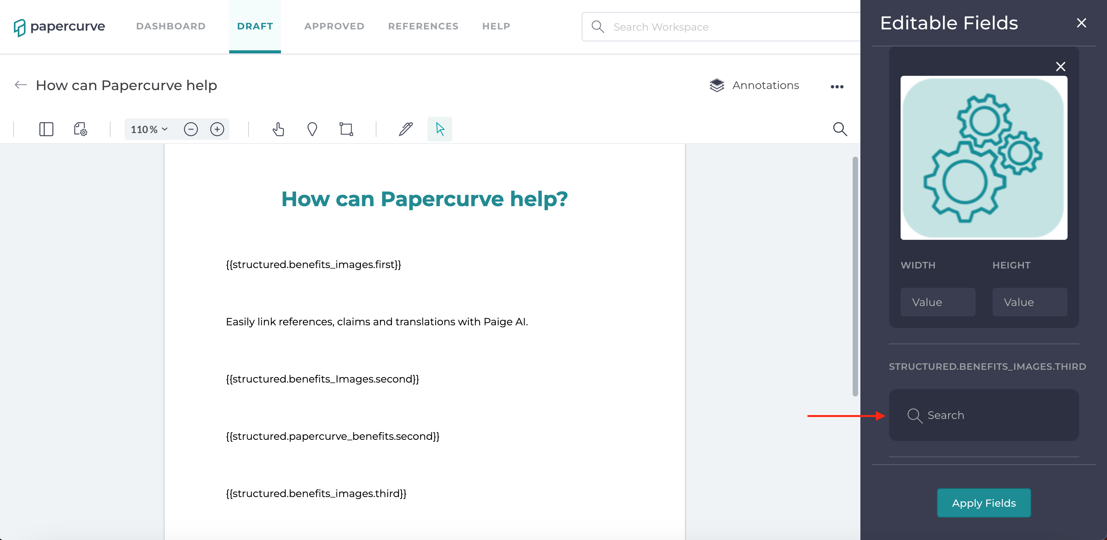Open the References tab
This screenshot has width=1107, height=540.
coord(423,26)
